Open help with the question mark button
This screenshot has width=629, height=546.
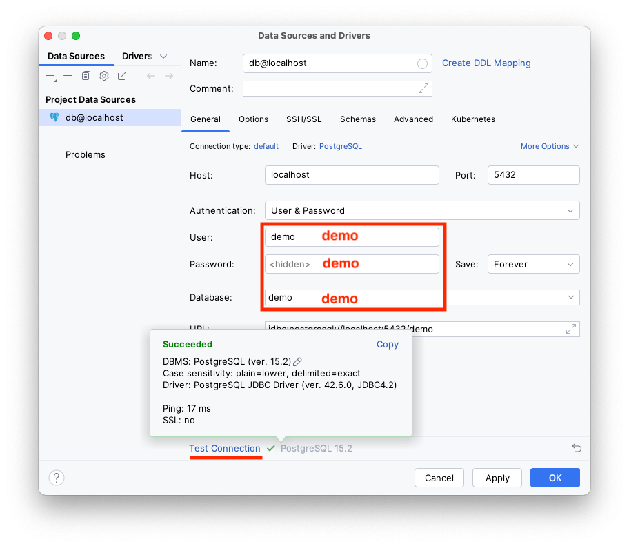point(57,478)
